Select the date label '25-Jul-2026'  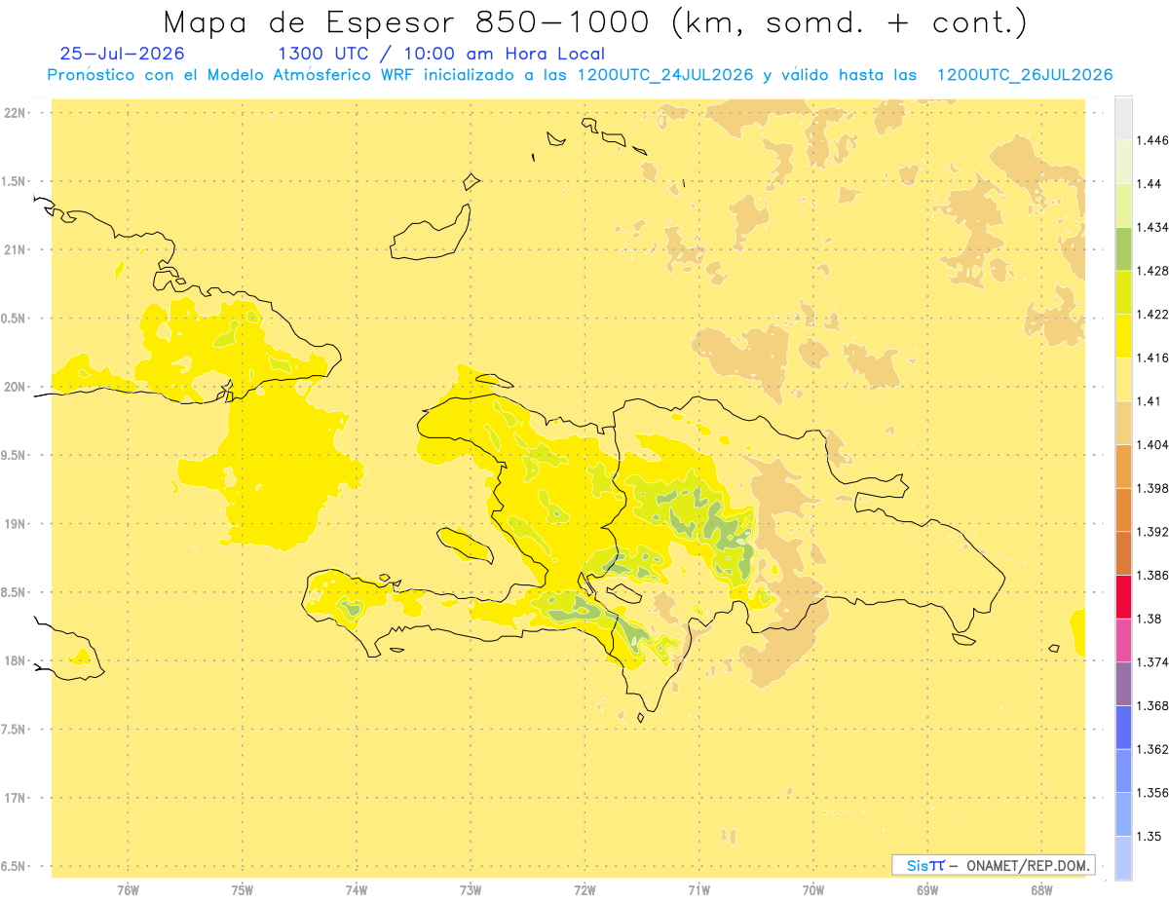tap(122, 55)
